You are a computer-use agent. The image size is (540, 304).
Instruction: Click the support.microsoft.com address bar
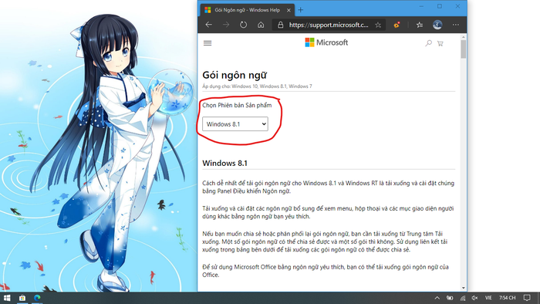pyautogui.click(x=329, y=25)
